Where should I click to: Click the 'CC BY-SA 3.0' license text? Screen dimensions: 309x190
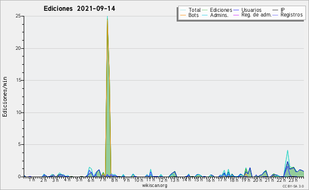coord(293,186)
